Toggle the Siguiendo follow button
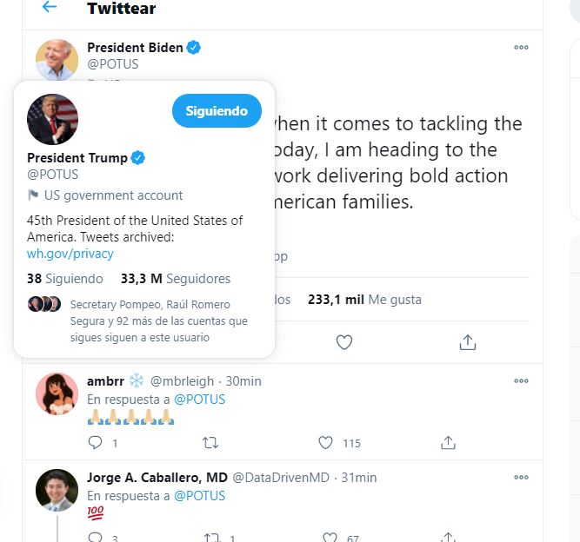The height and width of the screenshot is (542, 580). pyautogui.click(x=217, y=111)
